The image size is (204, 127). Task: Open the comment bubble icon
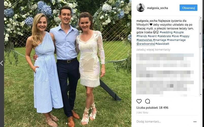pyautogui.click(x=147, y=101)
